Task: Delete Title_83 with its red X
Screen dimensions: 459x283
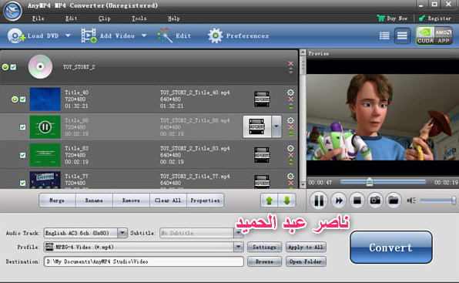Action: [290, 155]
